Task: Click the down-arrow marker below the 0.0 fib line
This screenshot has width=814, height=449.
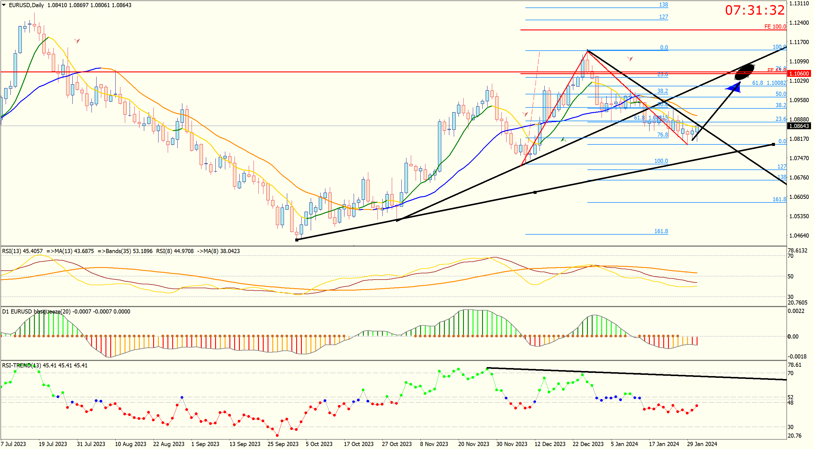Action: pos(630,59)
